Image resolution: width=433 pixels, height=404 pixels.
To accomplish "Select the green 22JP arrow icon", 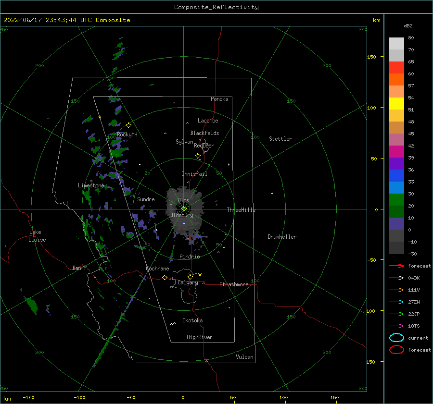I will pos(396,314).
